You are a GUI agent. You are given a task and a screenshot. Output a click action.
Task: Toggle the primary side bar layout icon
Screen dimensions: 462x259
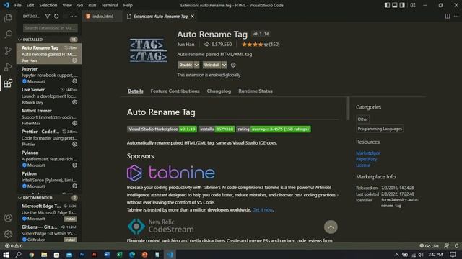click(x=387, y=5)
